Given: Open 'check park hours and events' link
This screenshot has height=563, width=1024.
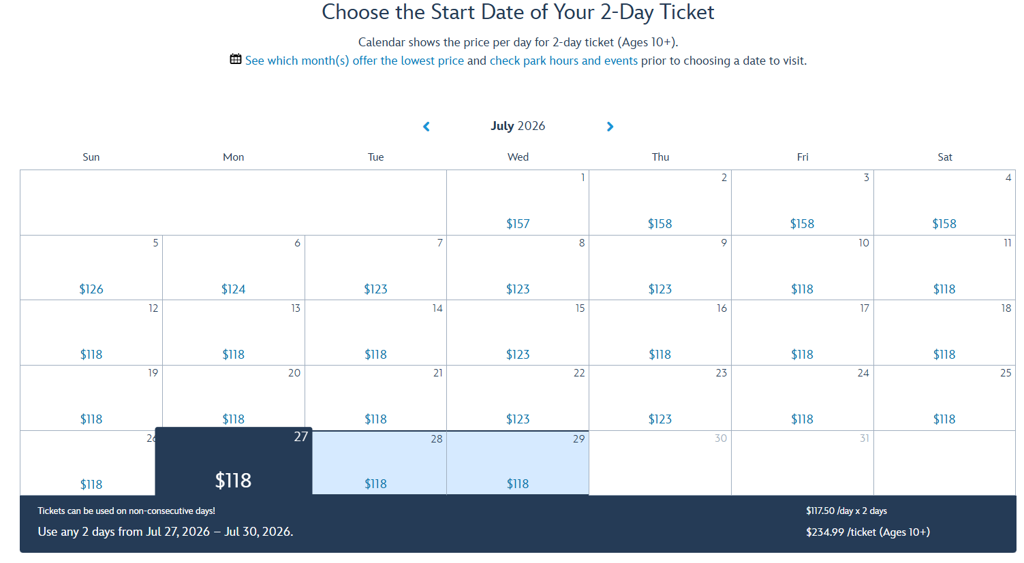Looking at the screenshot, I should coord(563,61).
